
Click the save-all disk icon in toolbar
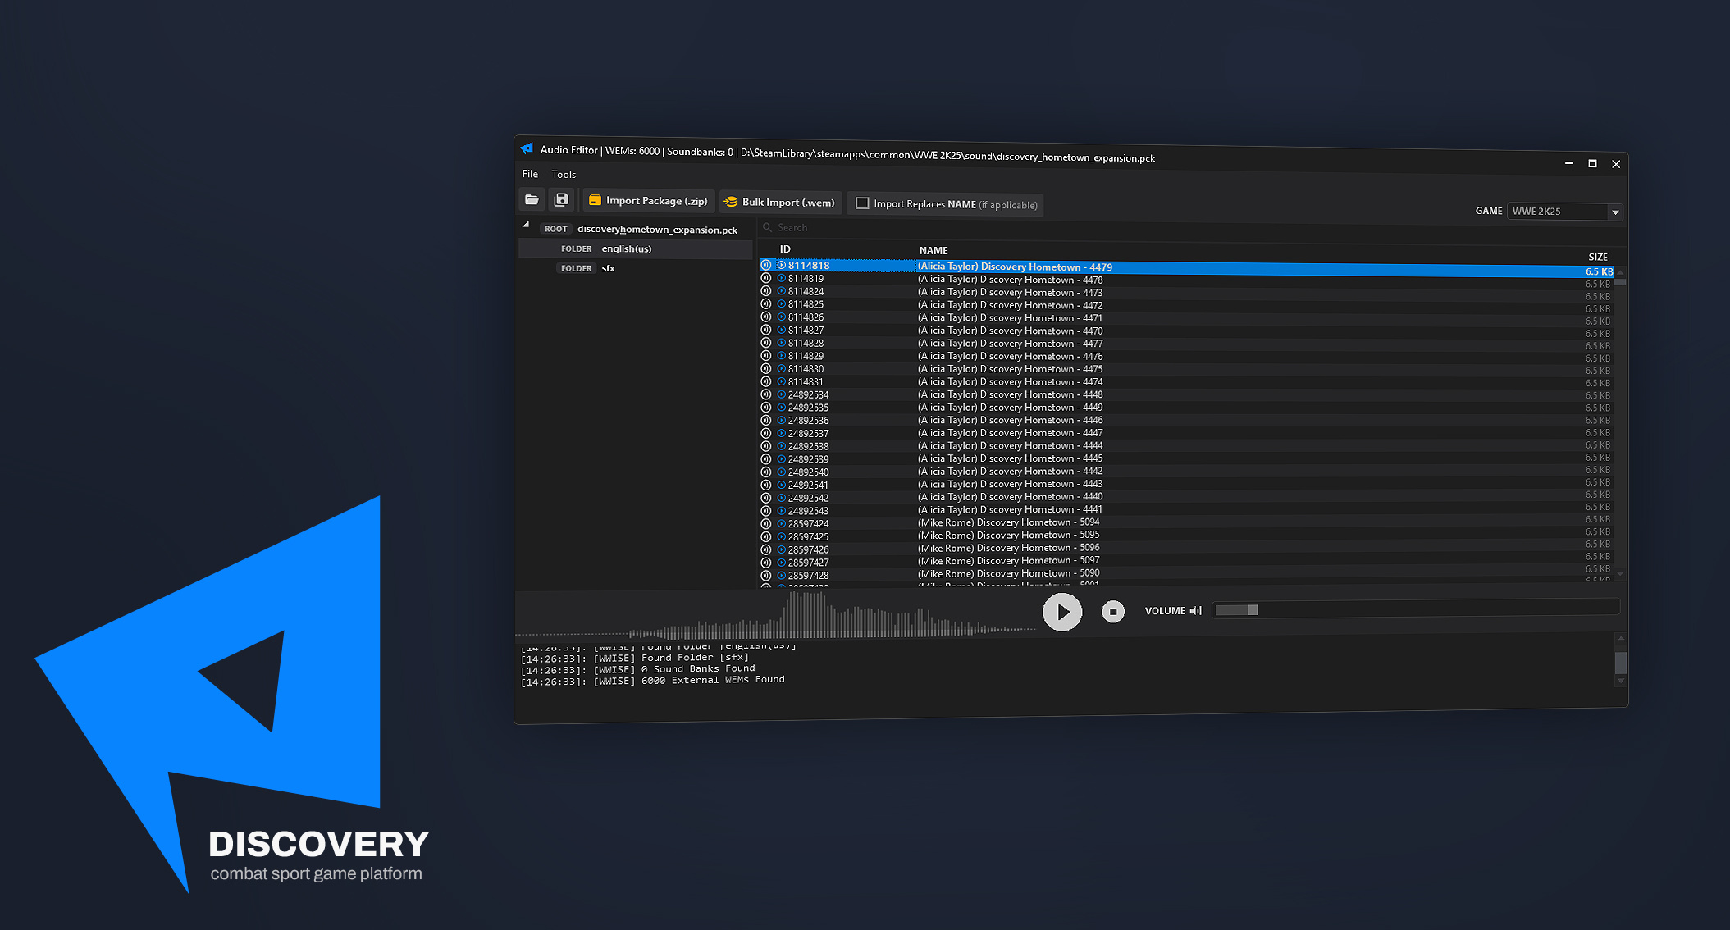[561, 199]
